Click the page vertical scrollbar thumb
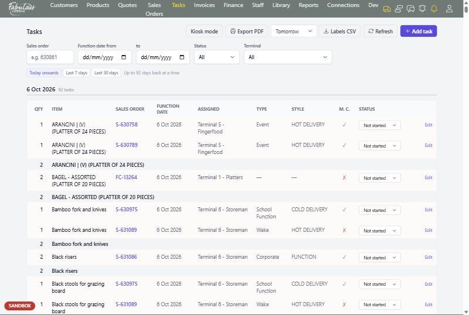The image size is (469, 315). [466, 9]
